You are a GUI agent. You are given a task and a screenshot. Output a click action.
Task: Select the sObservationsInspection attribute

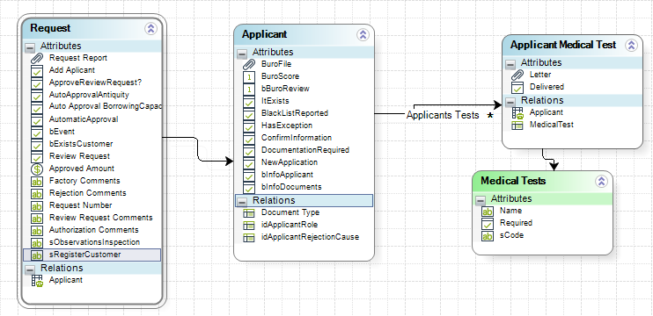tap(94, 242)
